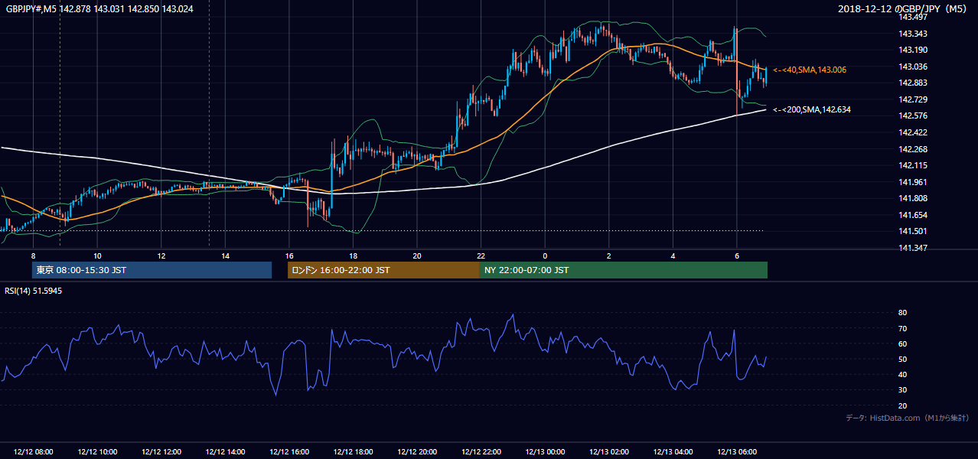The image size is (978, 459).
Task: Click price axis value 141.808
Action: (913, 198)
